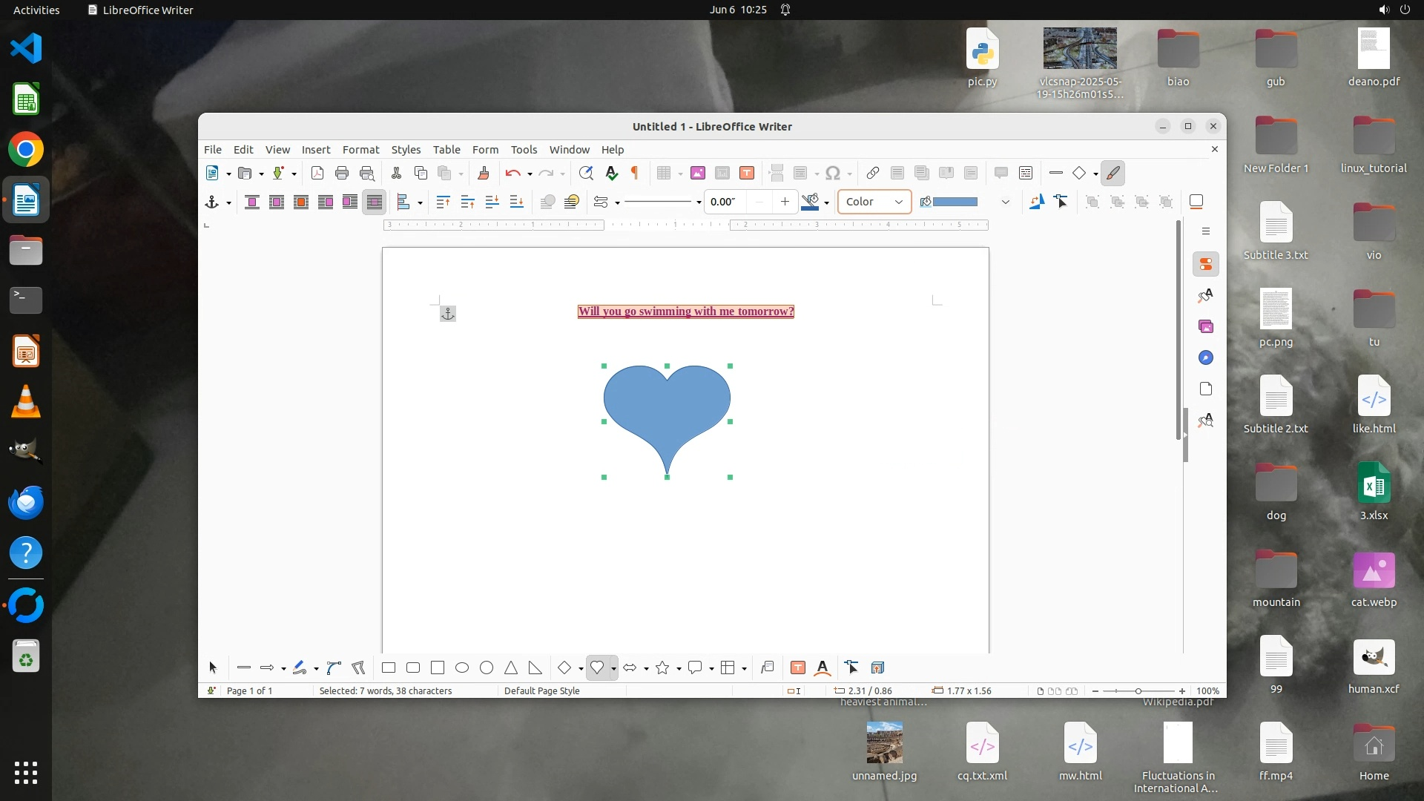Open the Symbol Shapes heart dropdown arrow
This screenshot has height=801, width=1424.
click(613, 668)
